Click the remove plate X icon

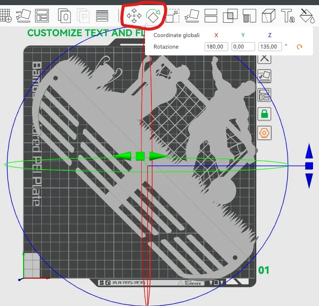[x=264, y=59]
